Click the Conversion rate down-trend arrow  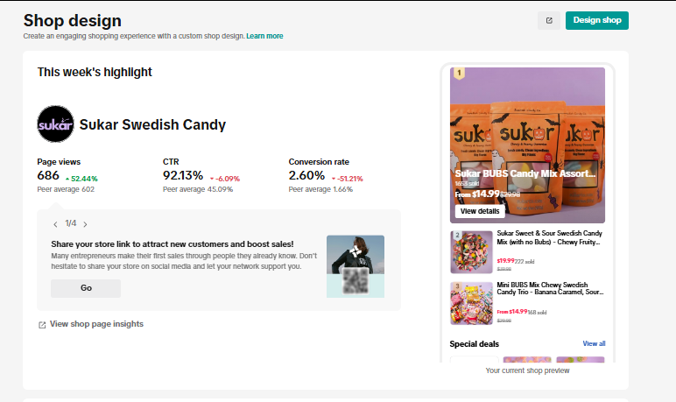(x=334, y=179)
